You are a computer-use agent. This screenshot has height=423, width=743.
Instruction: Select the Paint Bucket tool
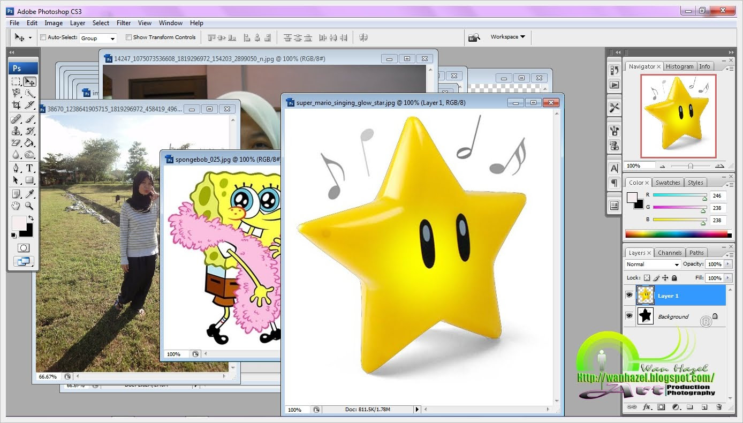(30, 142)
